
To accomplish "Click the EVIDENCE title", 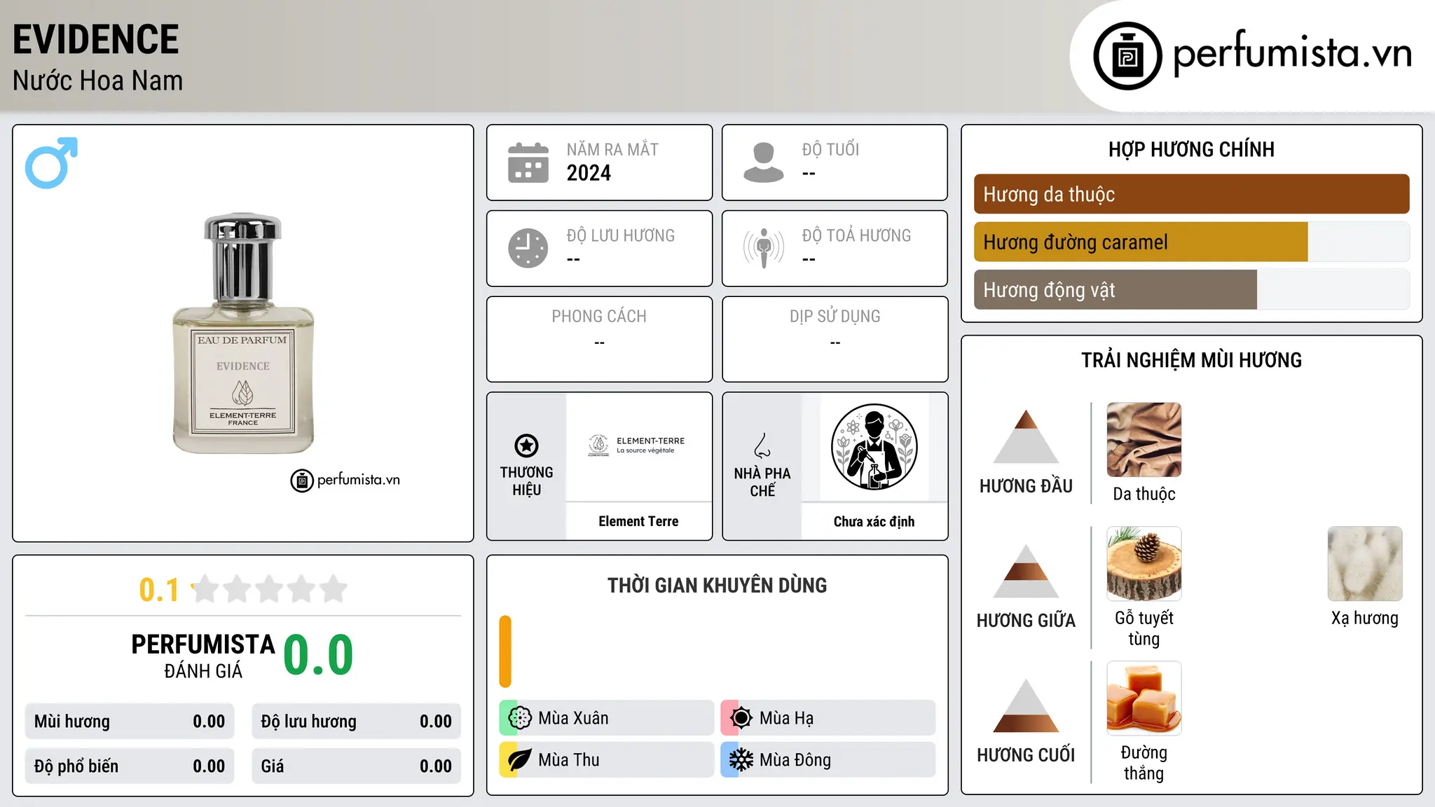I will [96, 39].
